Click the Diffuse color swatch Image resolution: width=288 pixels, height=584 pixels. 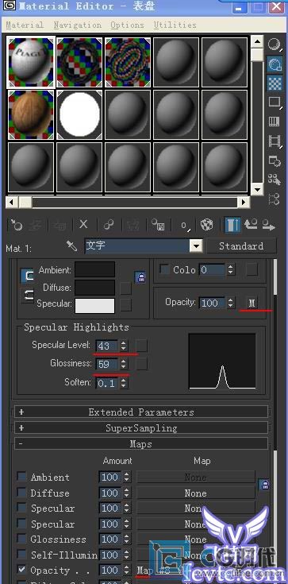tap(95, 288)
